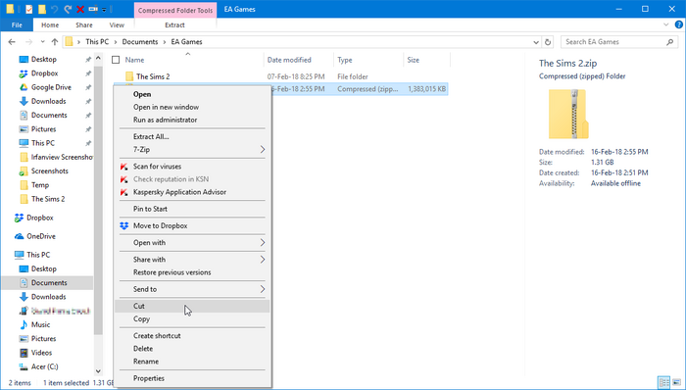Screen dimensions: 686x390
Task: Click the zipped folder preview thumbnail
Action: (x=568, y=114)
